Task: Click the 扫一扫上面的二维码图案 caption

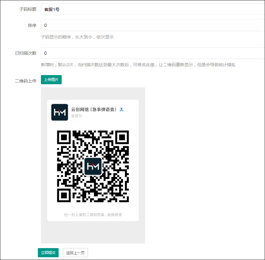Action: pyautogui.click(x=93, y=215)
